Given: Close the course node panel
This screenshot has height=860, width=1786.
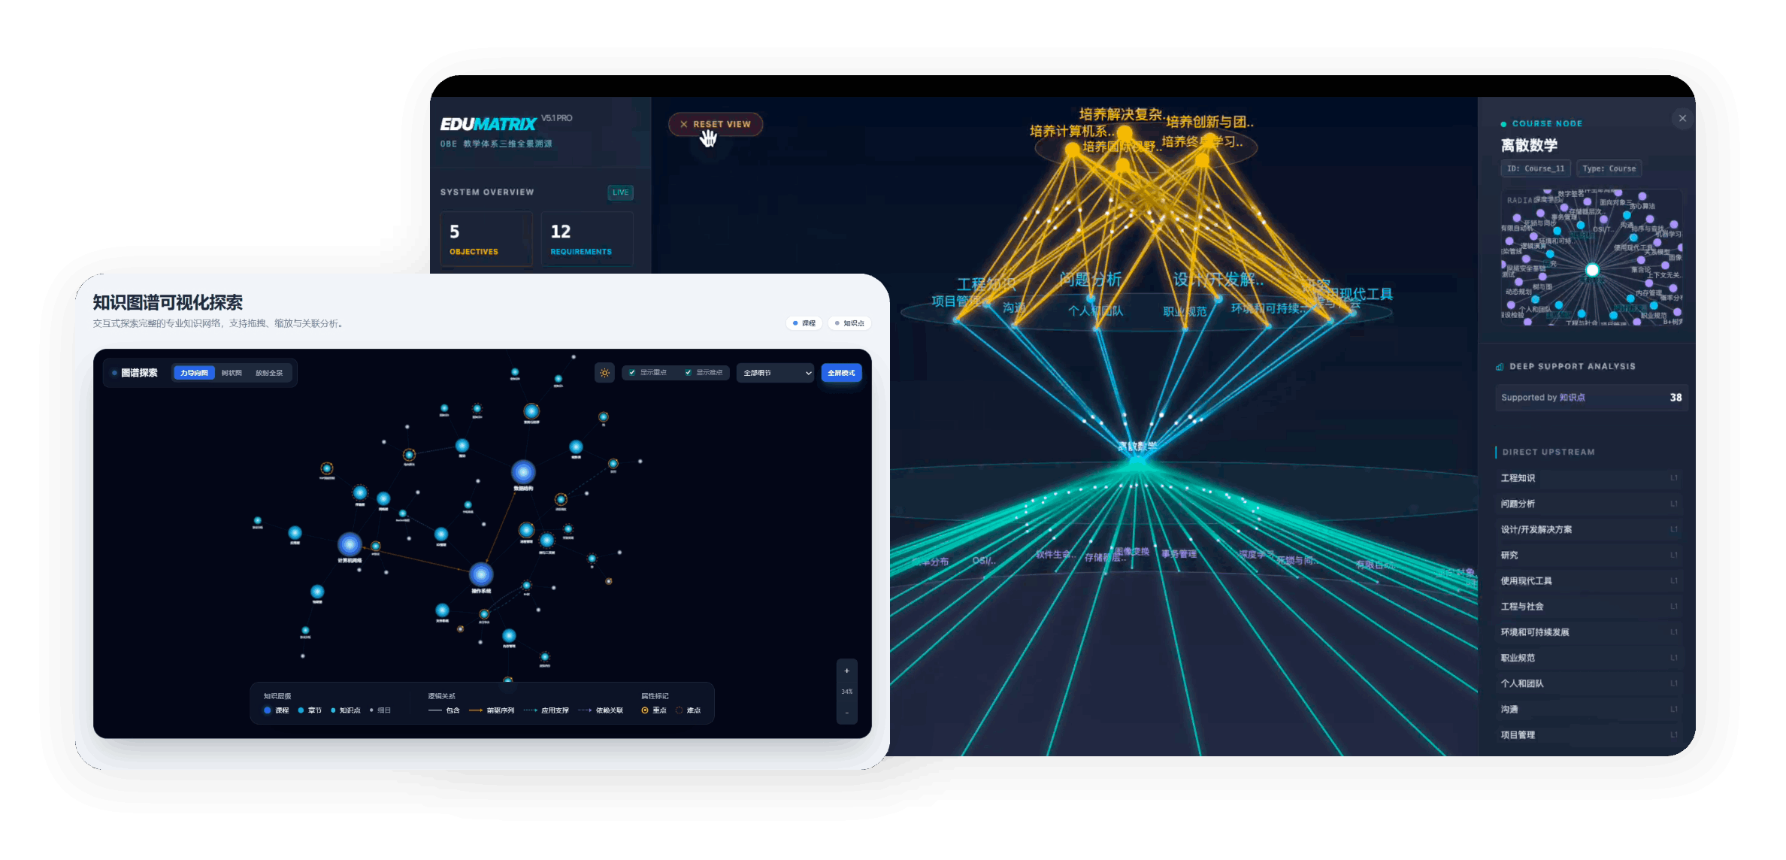Looking at the screenshot, I should pyautogui.click(x=1682, y=118).
